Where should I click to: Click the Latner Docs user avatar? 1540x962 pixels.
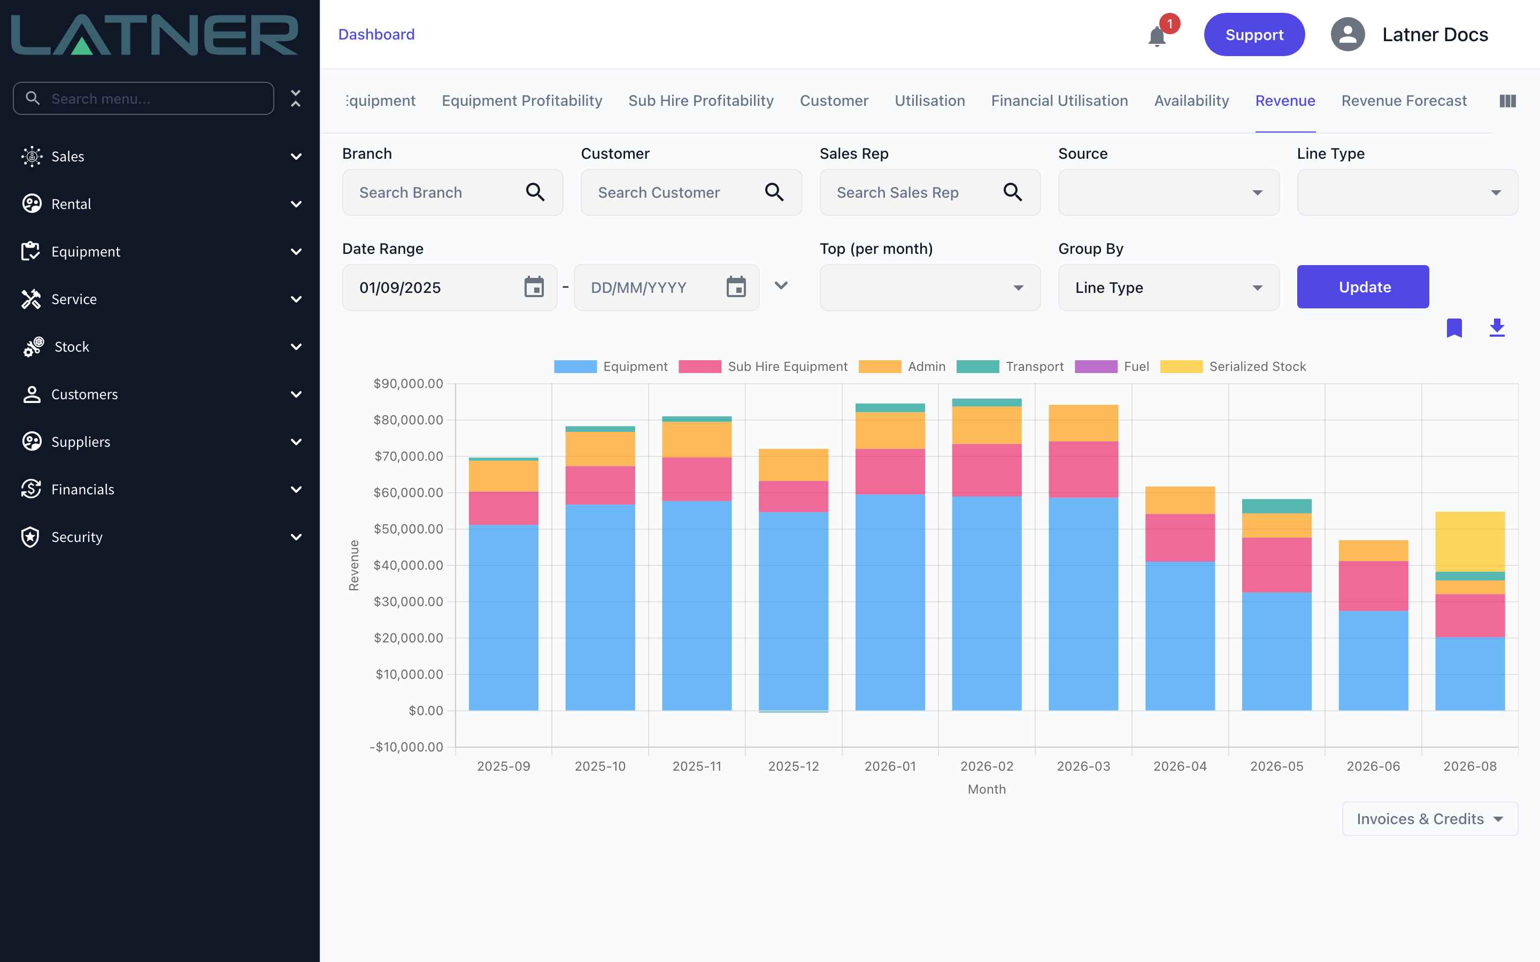click(x=1347, y=34)
